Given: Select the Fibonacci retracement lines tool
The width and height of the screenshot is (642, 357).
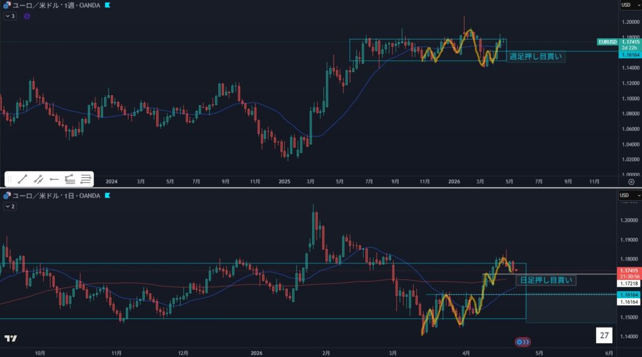Looking at the screenshot, I should pyautogui.click(x=86, y=179).
